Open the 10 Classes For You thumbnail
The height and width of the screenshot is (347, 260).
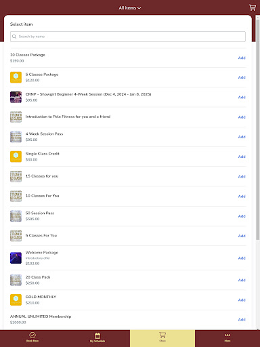pos(16,197)
